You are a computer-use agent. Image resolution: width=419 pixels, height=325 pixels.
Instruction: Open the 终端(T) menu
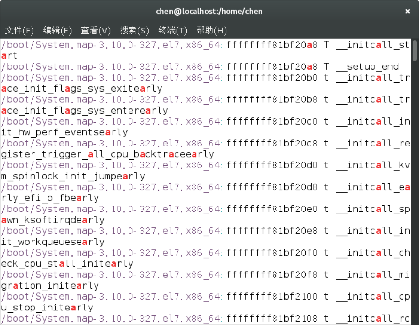(173, 31)
